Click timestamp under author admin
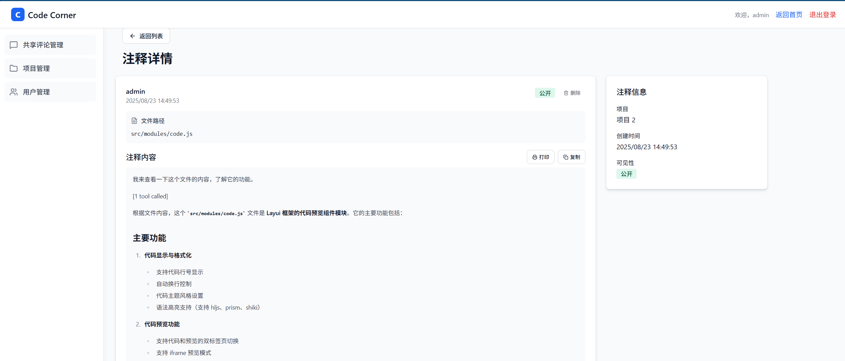This screenshot has height=361, width=845. pos(153,101)
